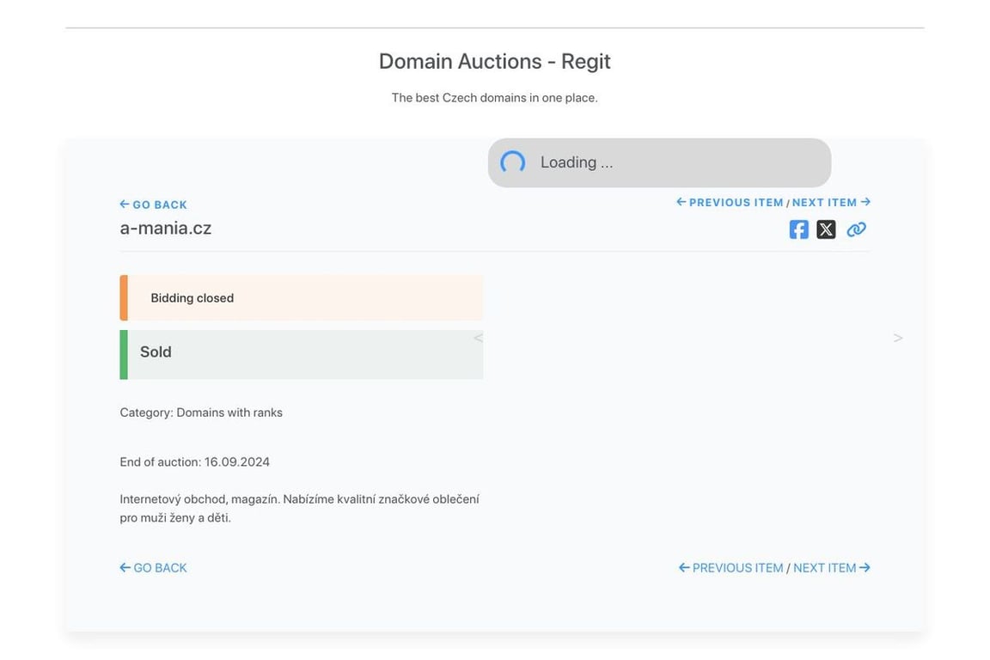
Task: Show previous slide with the < chevron
Action: click(478, 338)
